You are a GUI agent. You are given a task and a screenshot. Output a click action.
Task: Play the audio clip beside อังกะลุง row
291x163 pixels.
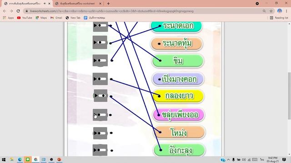tap(95, 150)
